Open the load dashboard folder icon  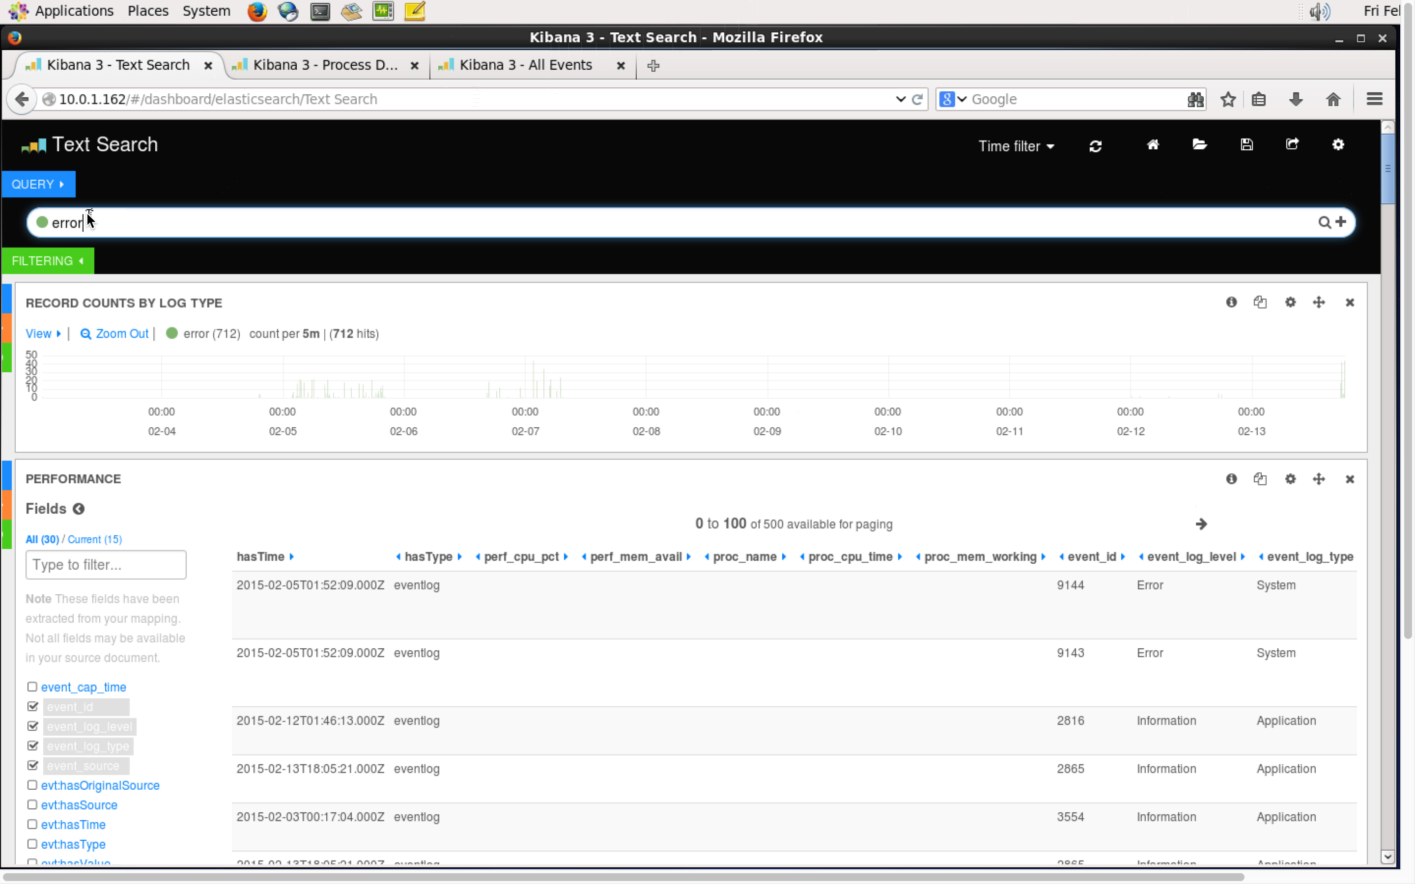click(1199, 144)
